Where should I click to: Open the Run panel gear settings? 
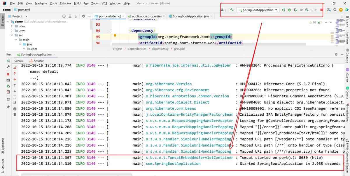click(x=336, y=54)
